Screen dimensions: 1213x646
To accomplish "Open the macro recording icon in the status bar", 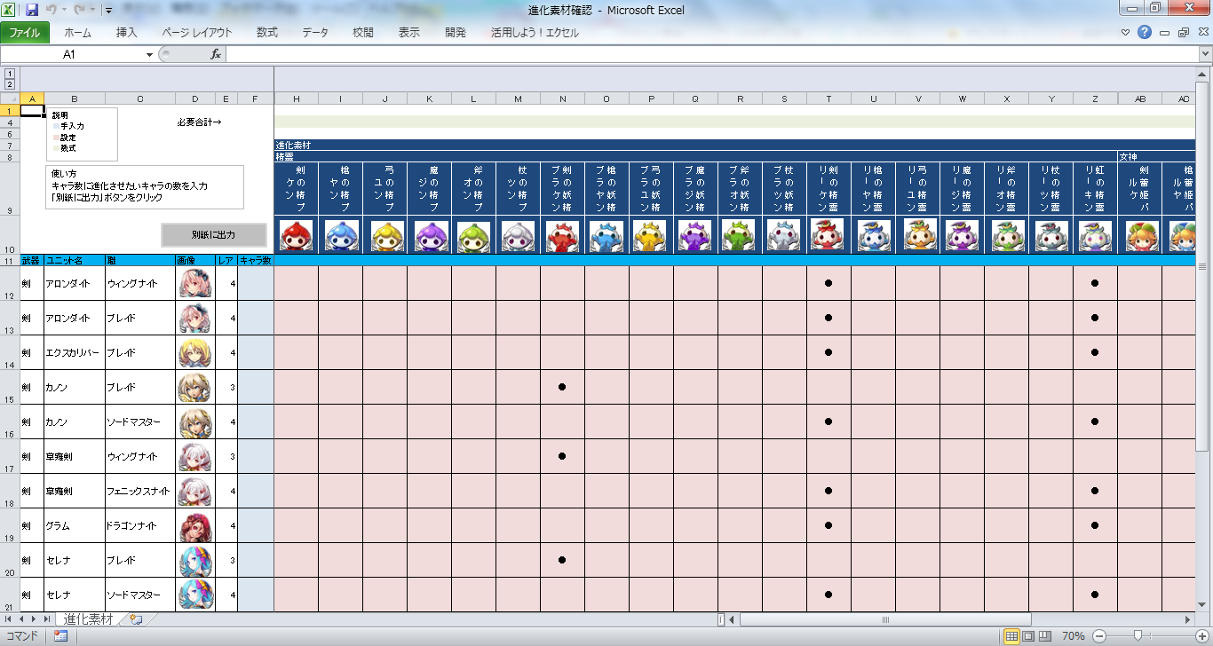I will [x=60, y=636].
